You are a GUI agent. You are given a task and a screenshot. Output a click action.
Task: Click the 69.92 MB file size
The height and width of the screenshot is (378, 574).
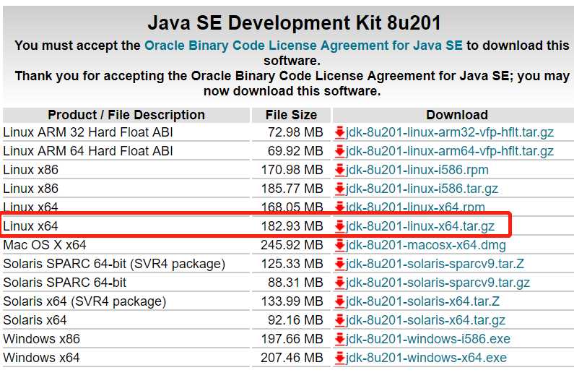click(x=295, y=151)
